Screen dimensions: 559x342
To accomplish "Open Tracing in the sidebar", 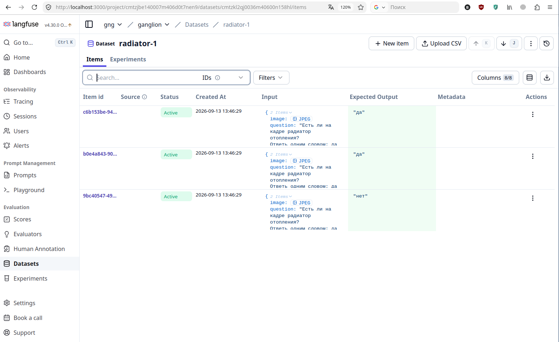I will pyautogui.click(x=39, y=101).
